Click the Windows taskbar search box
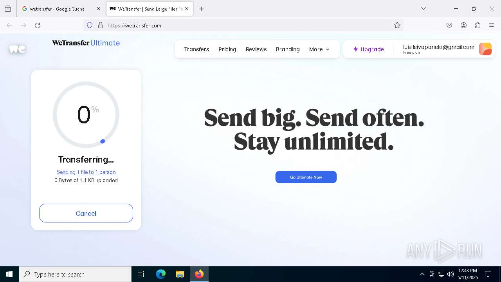The height and width of the screenshot is (282, 501). coord(75,274)
